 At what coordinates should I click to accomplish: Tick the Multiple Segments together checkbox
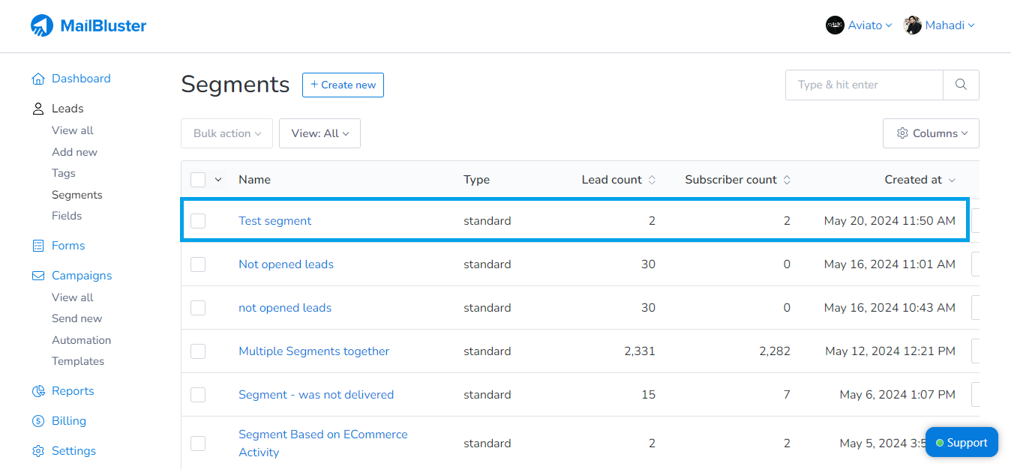(x=198, y=351)
